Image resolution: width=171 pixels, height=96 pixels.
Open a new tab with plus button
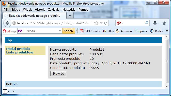coord(70,15)
